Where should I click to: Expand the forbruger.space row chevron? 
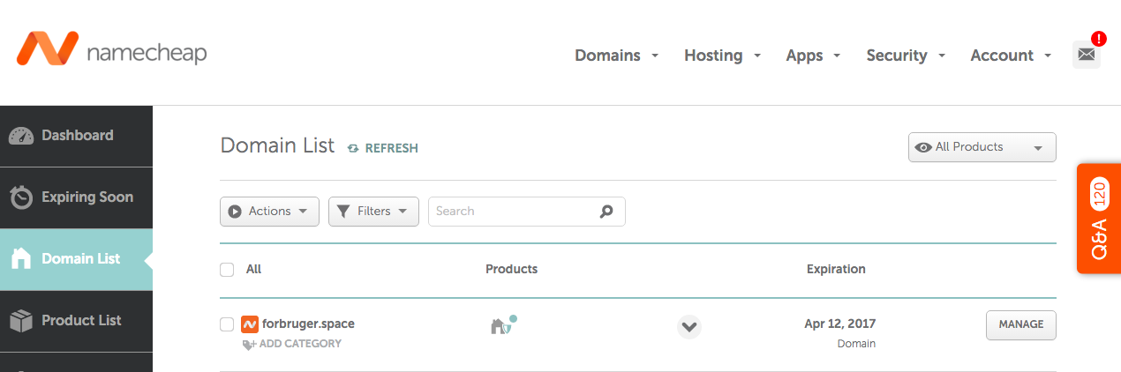[x=689, y=327]
